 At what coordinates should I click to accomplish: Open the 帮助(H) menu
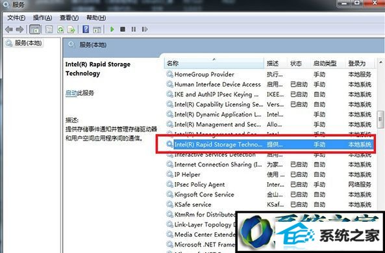96,18
